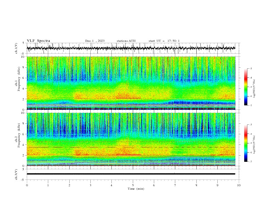Click the 'VLF Spectra' title text
This screenshot has height=208, width=269.
(x=38, y=41)
